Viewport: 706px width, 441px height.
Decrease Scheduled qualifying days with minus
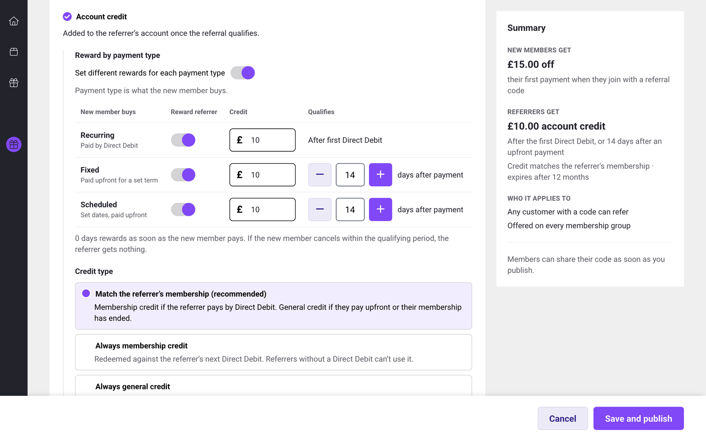[320, 209]
